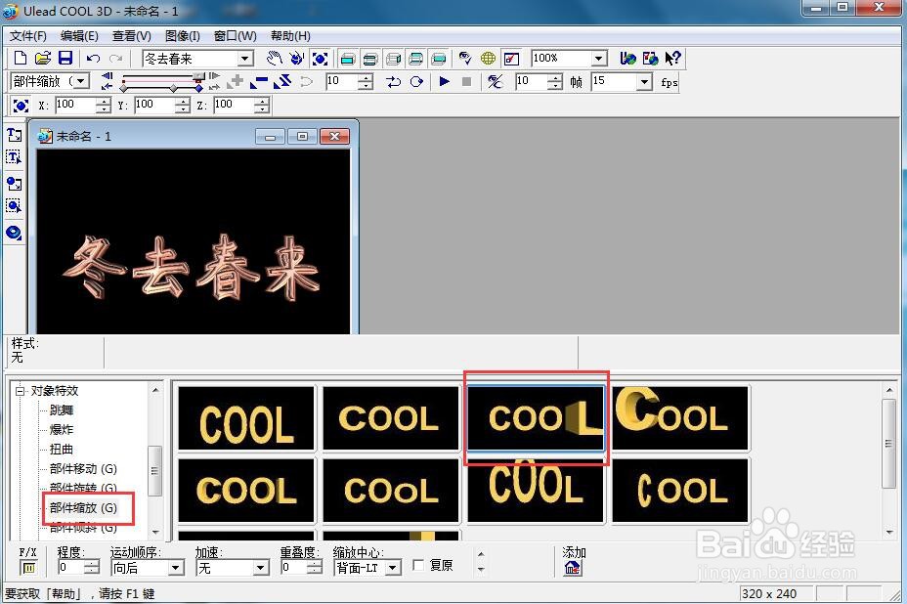Select the COOL thumbnail with big C
Screen dimensions: 907x604
[x=680, y=418]
